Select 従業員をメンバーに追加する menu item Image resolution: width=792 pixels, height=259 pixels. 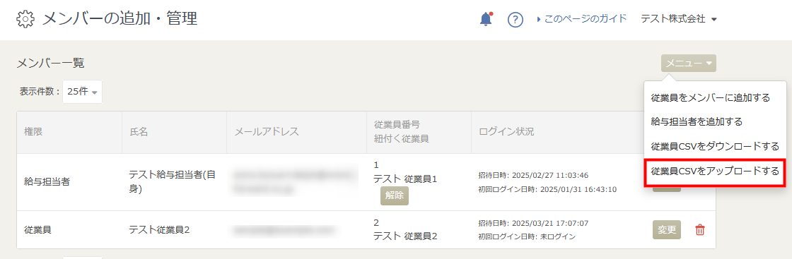point(710,98)
